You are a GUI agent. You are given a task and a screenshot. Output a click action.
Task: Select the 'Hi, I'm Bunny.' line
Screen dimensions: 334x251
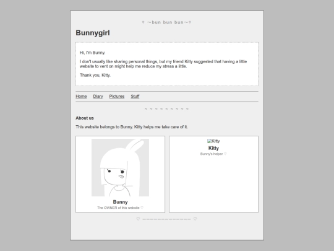coord(92,53)
